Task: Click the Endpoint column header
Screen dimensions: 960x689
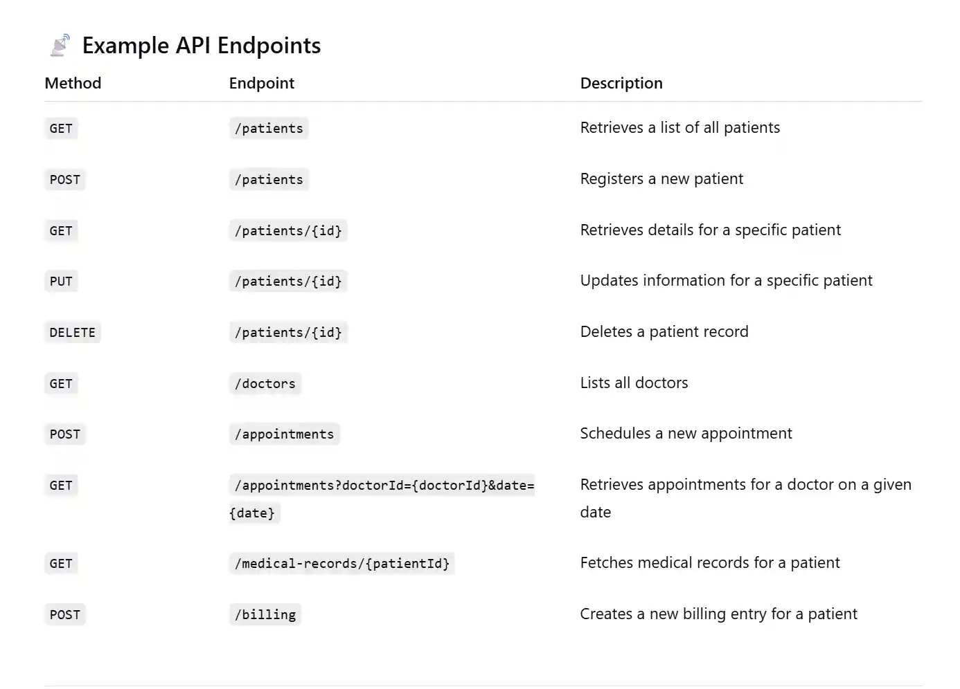Action: (x=261, y=84)
